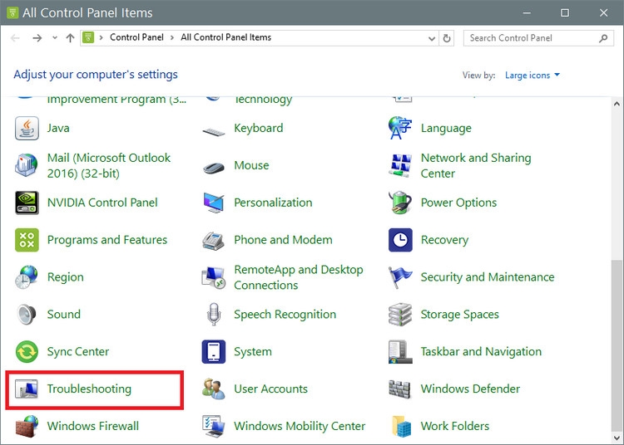Click the scrollbar down arrow
The width and height of the screenshot is (624, 445).
(617, 438)
